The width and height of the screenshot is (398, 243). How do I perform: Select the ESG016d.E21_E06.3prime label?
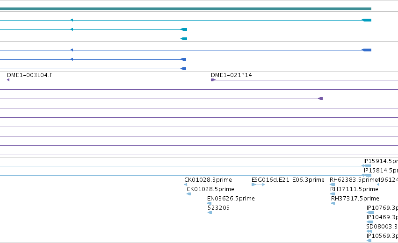(288, 180)
